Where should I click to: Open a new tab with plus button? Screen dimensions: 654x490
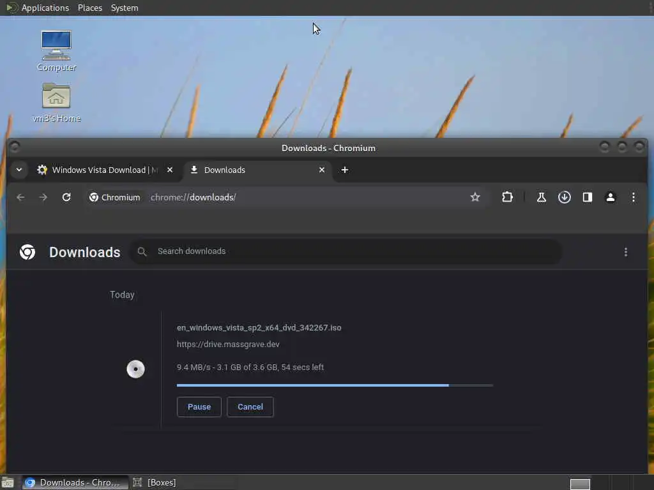[x=344, y=170]
